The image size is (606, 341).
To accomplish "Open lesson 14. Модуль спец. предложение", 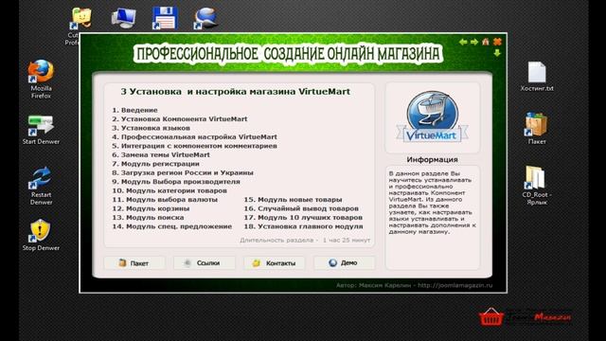I will [172, 226].
